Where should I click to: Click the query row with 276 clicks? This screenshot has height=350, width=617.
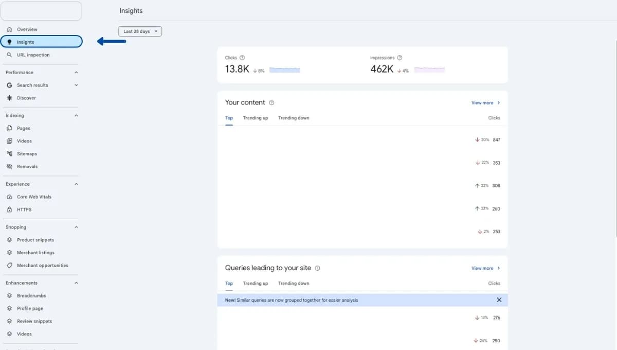pos(362,318)
